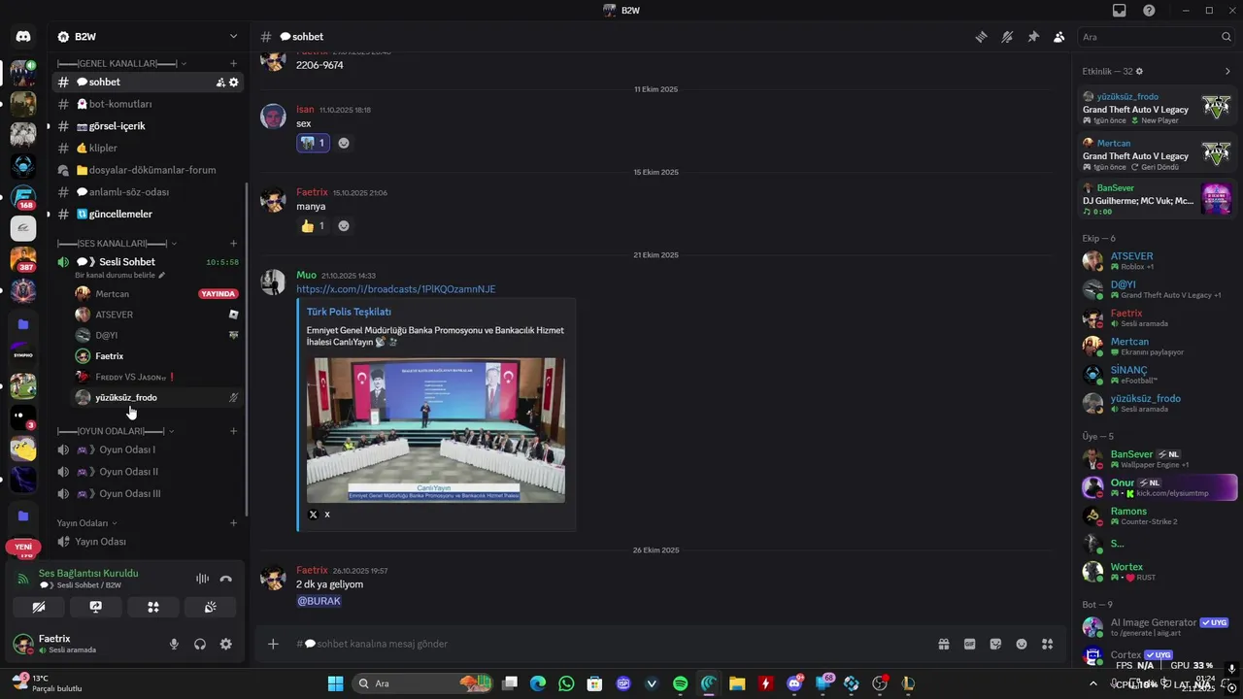Collapse SES KANALLARI category
Viewport: 1243px width, 699px height.
(x=117, y=243)
